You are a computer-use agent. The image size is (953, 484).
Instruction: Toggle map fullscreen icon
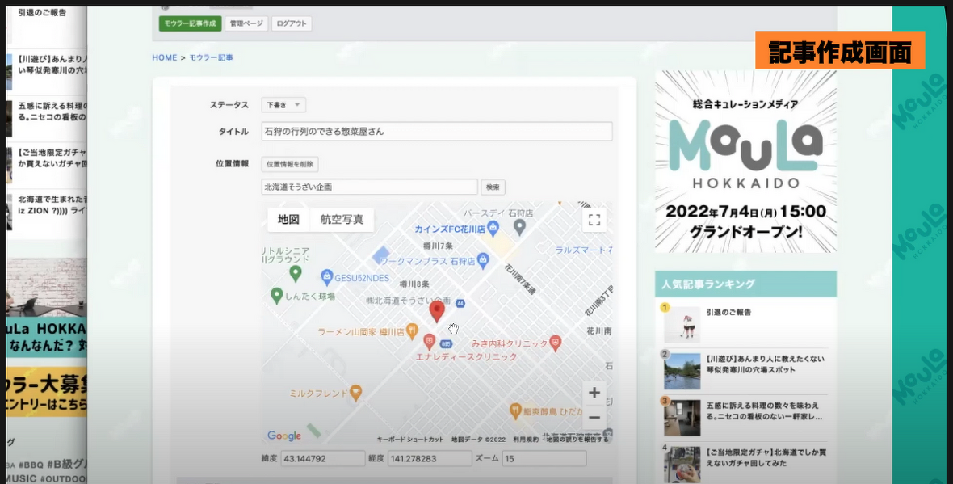[594, 220]
